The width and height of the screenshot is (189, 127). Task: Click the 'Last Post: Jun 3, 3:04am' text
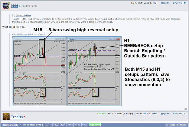[115, 113]
